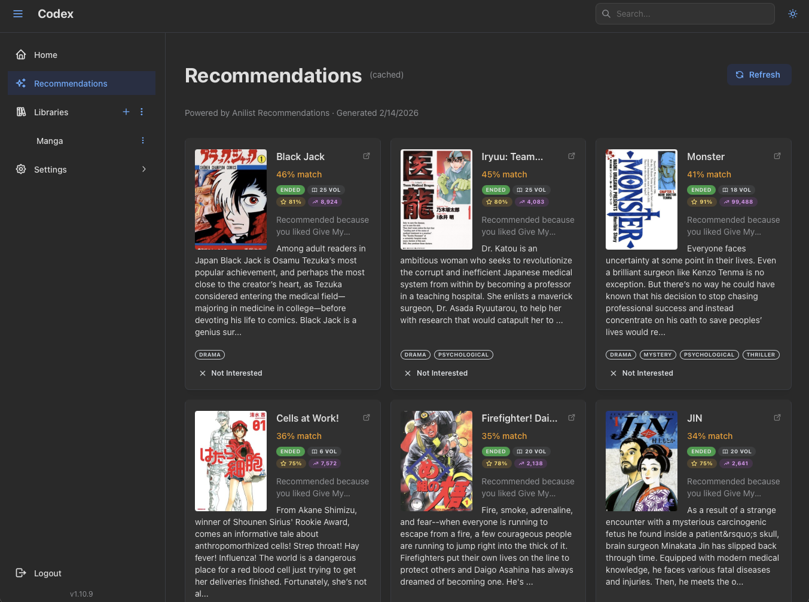Open the hamburger menu icon
The width and height of the screenshot is (809, 602).
point(17,14)
